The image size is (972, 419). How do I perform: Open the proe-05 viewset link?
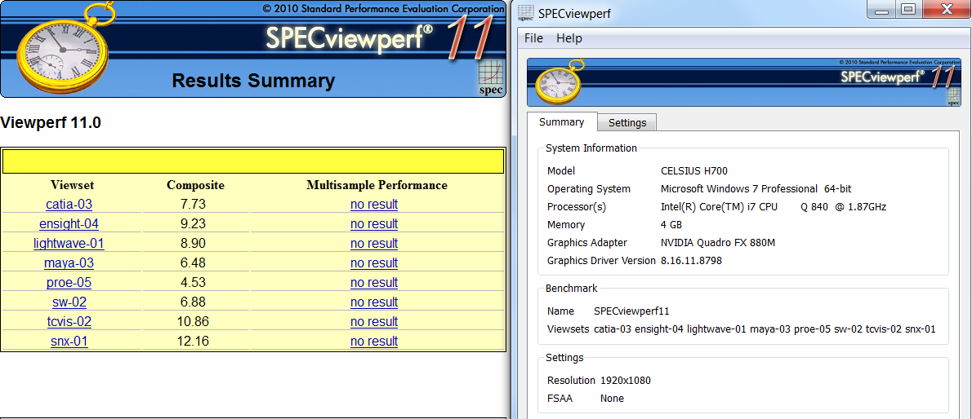click(x=69, y=283)
